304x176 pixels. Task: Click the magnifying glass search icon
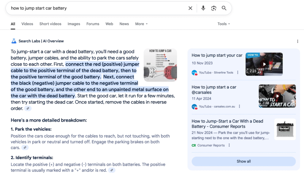[224, 8]
